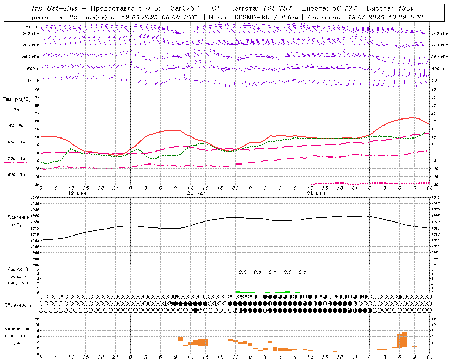Click the 850 гПа temperature legend entry

tap(17, 142)
